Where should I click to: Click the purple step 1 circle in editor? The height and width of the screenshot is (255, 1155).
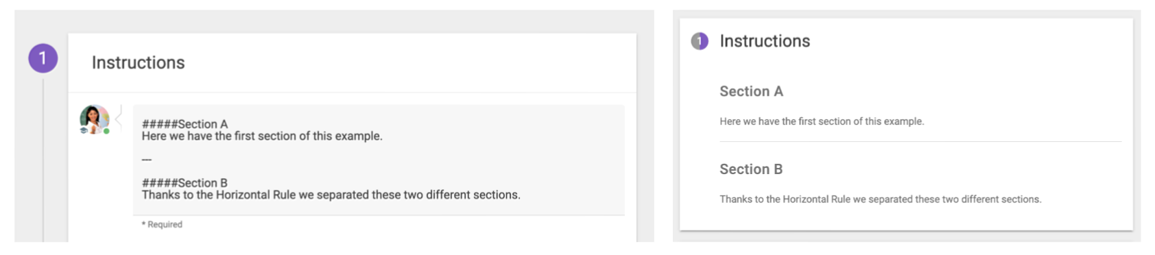pyautogui.click(x=43, y=58)
